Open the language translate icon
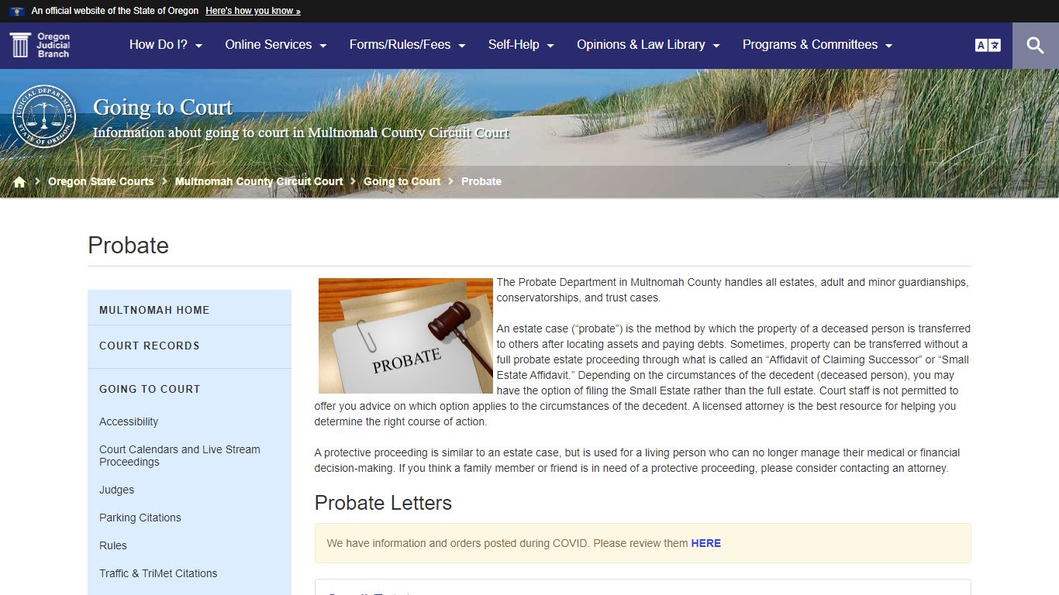The image size is (1059, 595). pos(988,45)
